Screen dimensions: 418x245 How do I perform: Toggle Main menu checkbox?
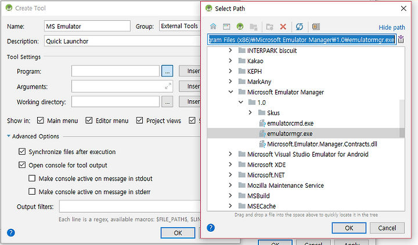click(x=41, y=120)
